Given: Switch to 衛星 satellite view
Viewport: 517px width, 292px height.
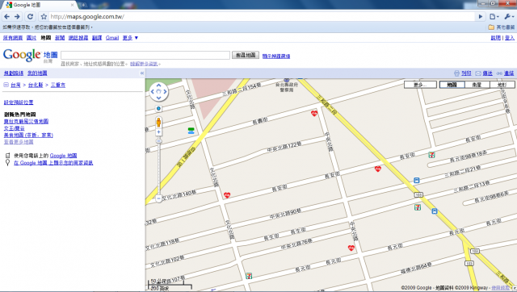Looking at the screenshot, I should (477, 85).
